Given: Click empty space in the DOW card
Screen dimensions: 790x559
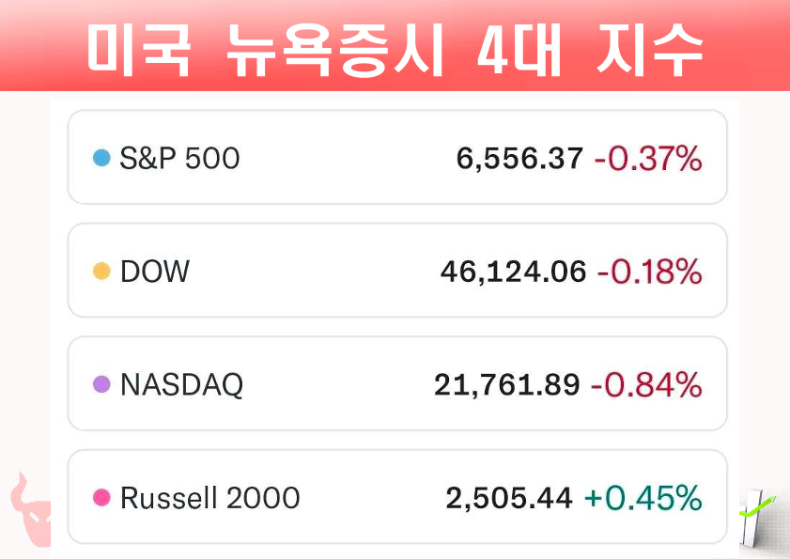Looking at the screenshot, I should coord(310,272).
